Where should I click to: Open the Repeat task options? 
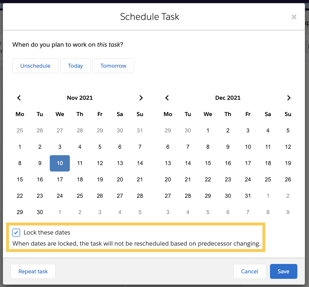click(33, 271)
